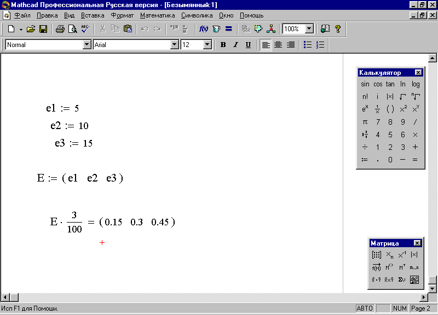Screen dimensions: 438x315
Task: Click the horizontal scrollbar right arrow
Action: tap(424, 297)
